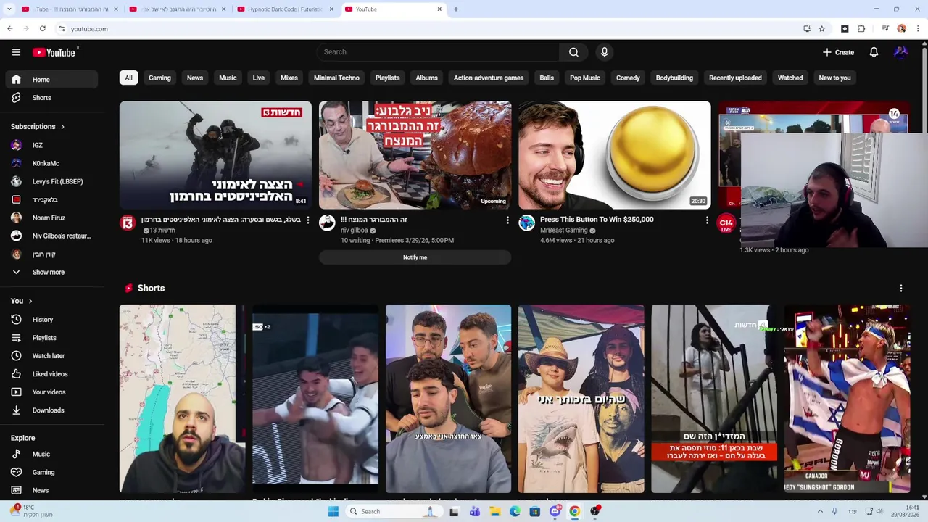Open a new Chrome tab
This screenshot has height=522, width=928.
tap(455, 9)
